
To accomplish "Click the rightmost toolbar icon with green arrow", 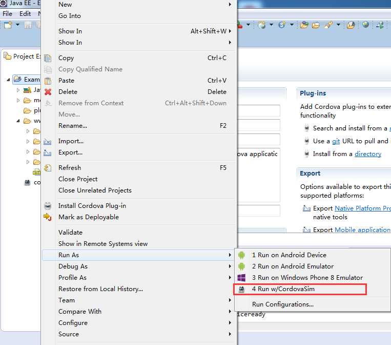I will (380, 25).
